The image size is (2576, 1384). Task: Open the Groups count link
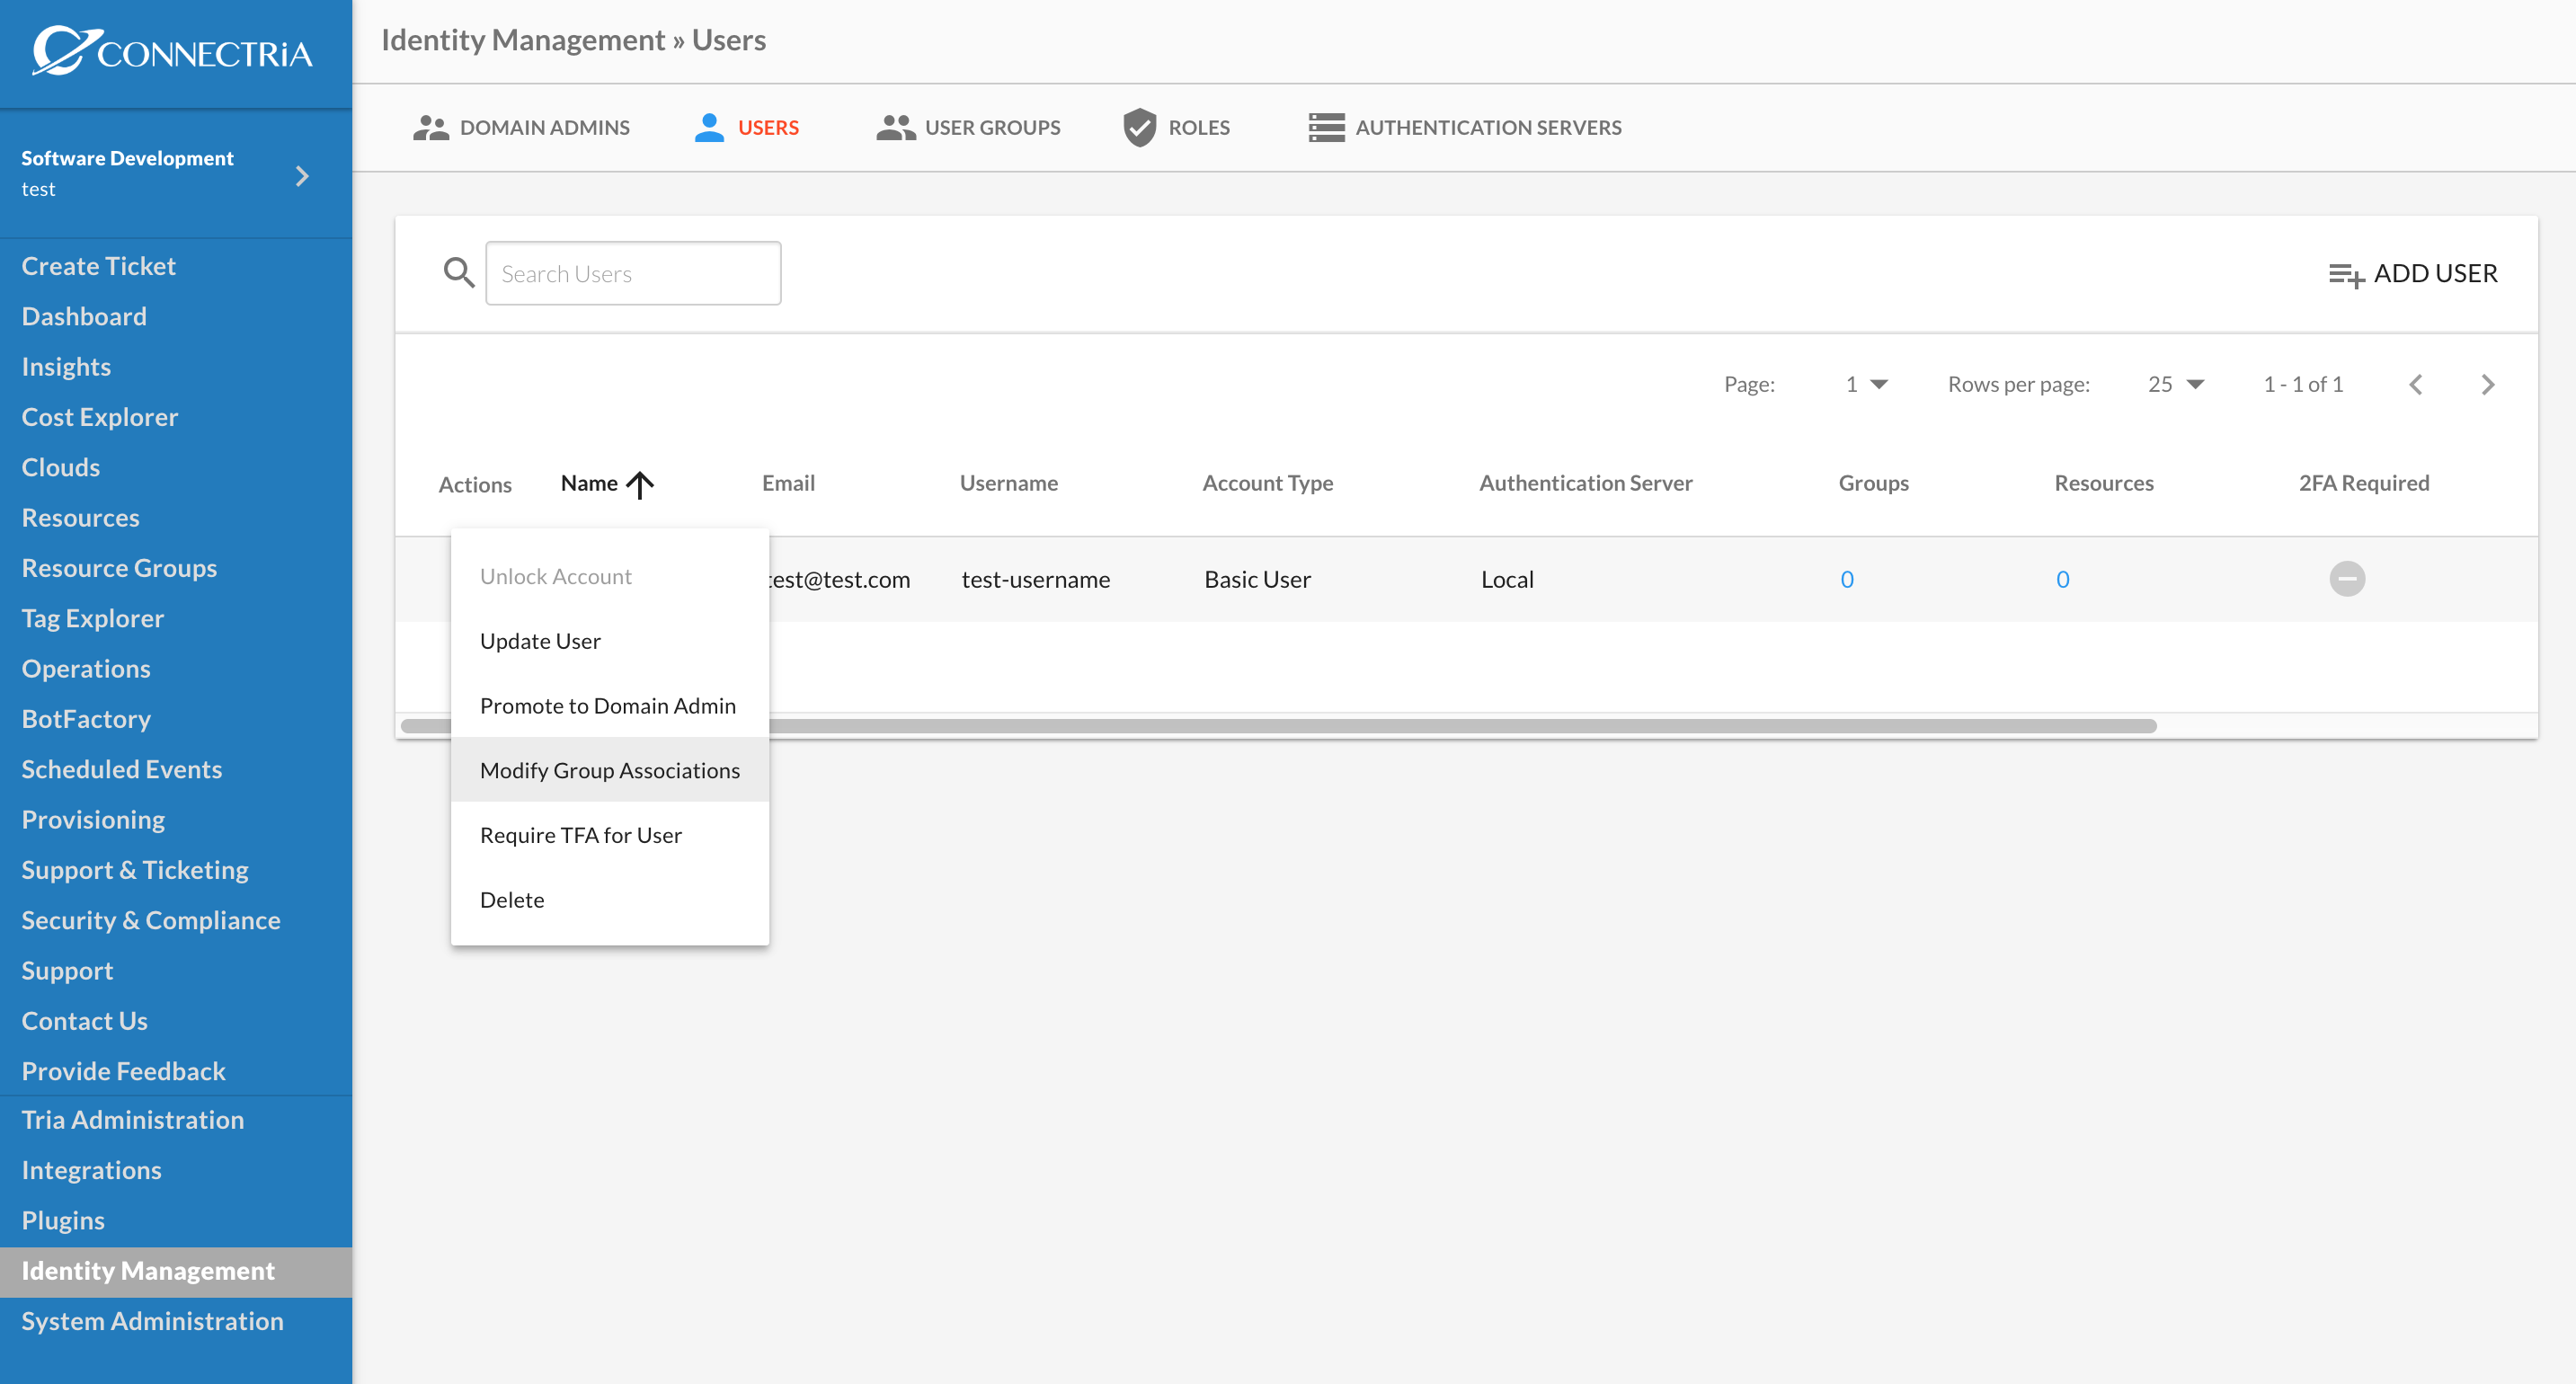(1847, 579)
